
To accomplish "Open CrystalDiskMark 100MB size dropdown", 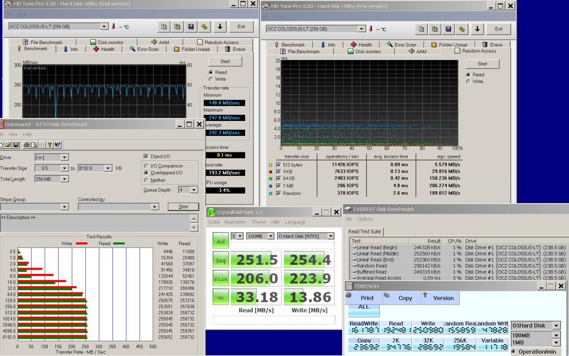I will tap(271, 236).
